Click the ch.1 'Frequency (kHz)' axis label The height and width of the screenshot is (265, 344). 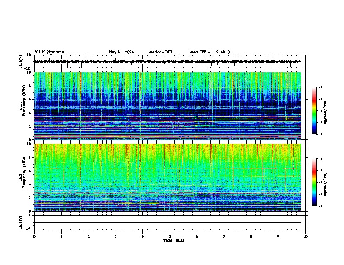24,100
